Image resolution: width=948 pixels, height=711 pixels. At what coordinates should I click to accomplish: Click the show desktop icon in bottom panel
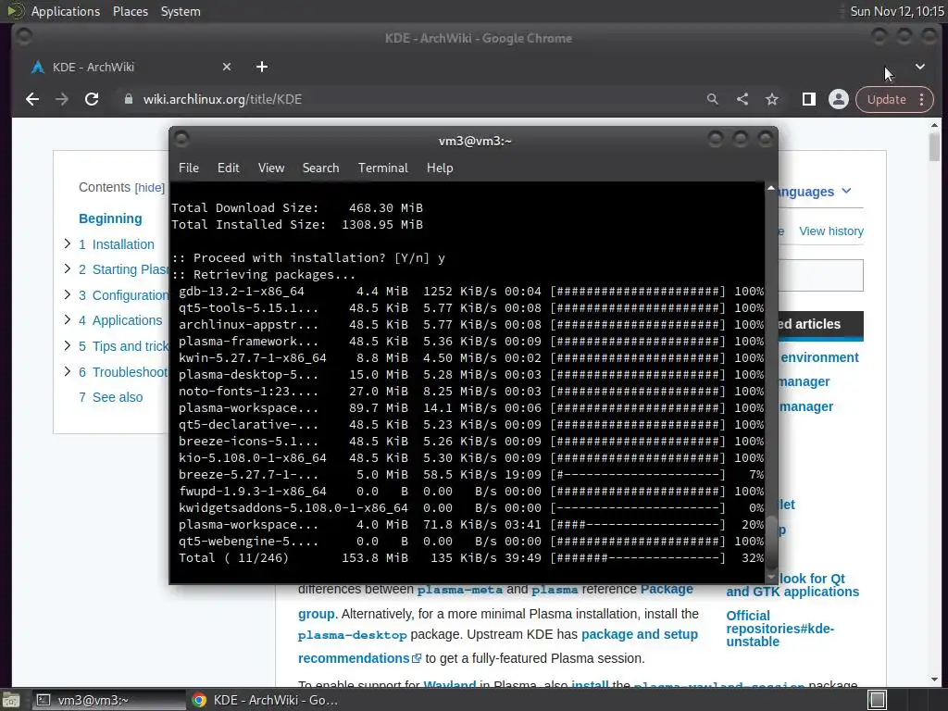(x=10, y=700)
